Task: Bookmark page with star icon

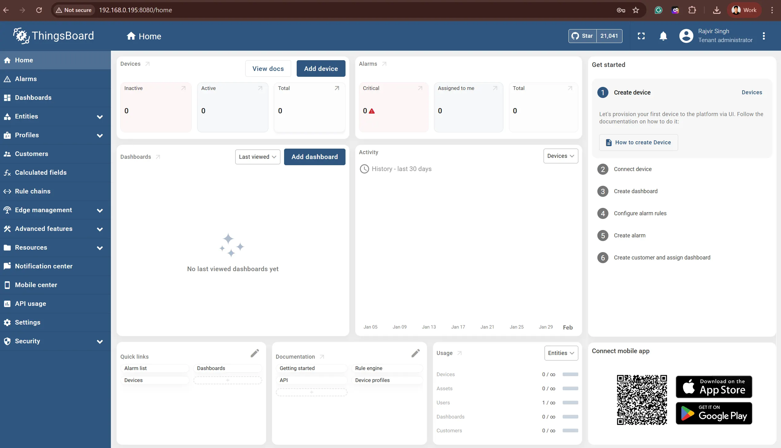Action: click(x=636, y=10)
